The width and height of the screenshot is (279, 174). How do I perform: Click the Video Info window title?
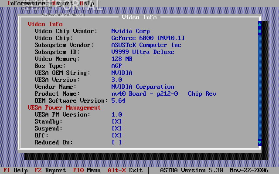tap(139, 17)
